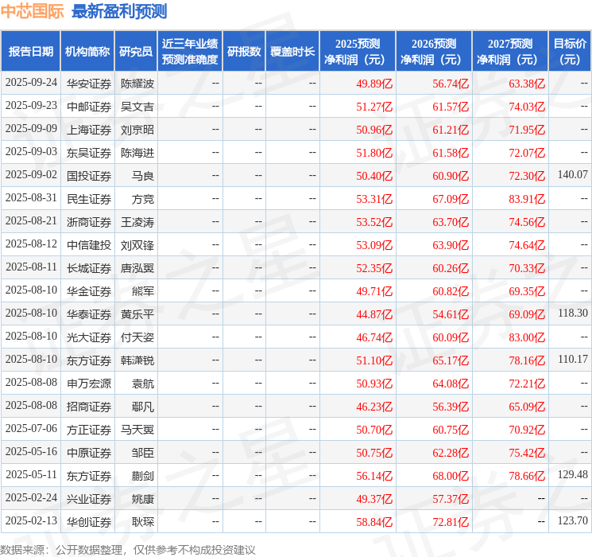Image resolution: width=592 pixels, height=557 pixels.
Task: Click the 最新盈利预测 heading
Action: 119,11
